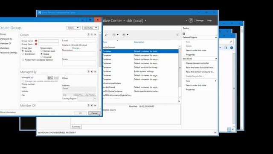
Task: Go to Members in left navigation
Action: click(4, 48)
